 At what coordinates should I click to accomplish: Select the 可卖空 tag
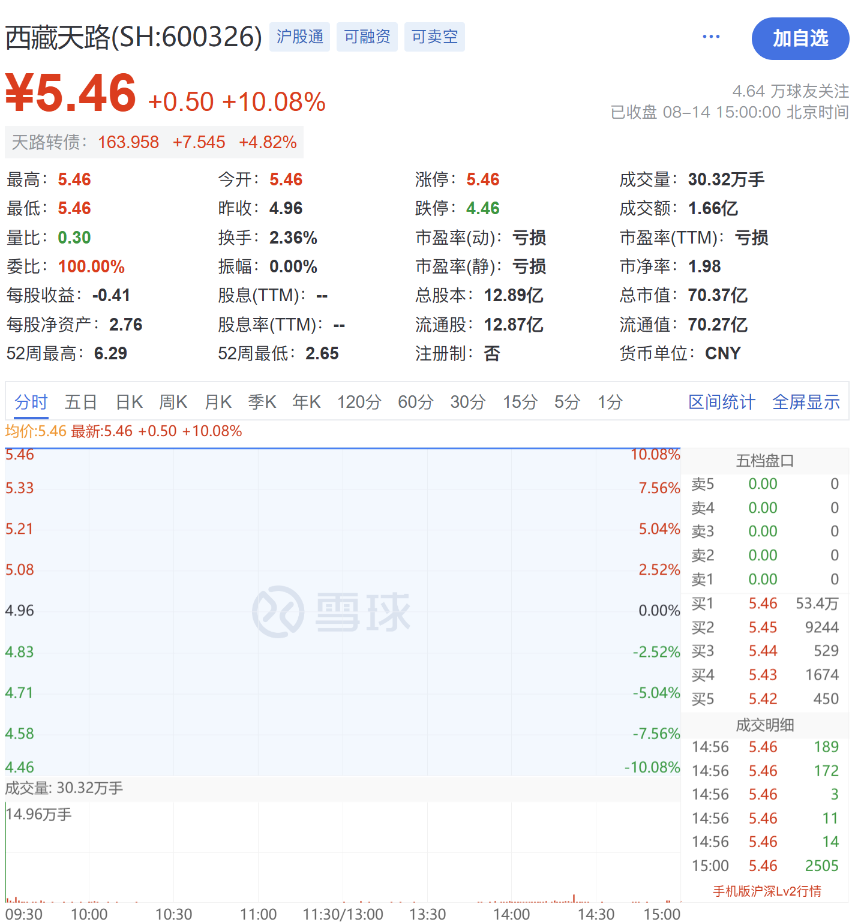pos(434,37)
